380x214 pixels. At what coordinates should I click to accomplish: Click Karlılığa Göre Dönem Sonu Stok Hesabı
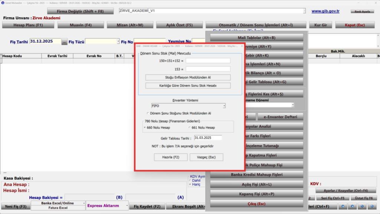pos(188,86)
